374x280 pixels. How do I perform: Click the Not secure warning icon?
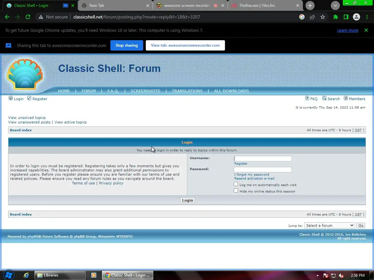coord(41,17)
